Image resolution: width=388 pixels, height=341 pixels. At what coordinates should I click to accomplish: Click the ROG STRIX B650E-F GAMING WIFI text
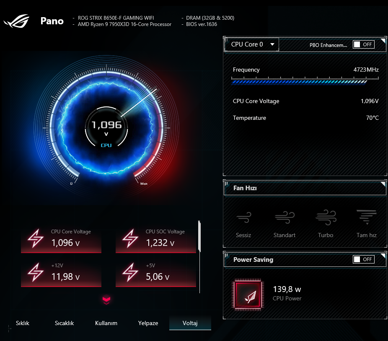[116, 18]
